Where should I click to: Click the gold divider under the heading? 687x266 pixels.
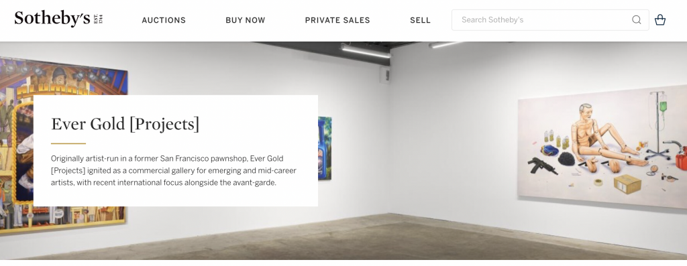tap(68, 143)
